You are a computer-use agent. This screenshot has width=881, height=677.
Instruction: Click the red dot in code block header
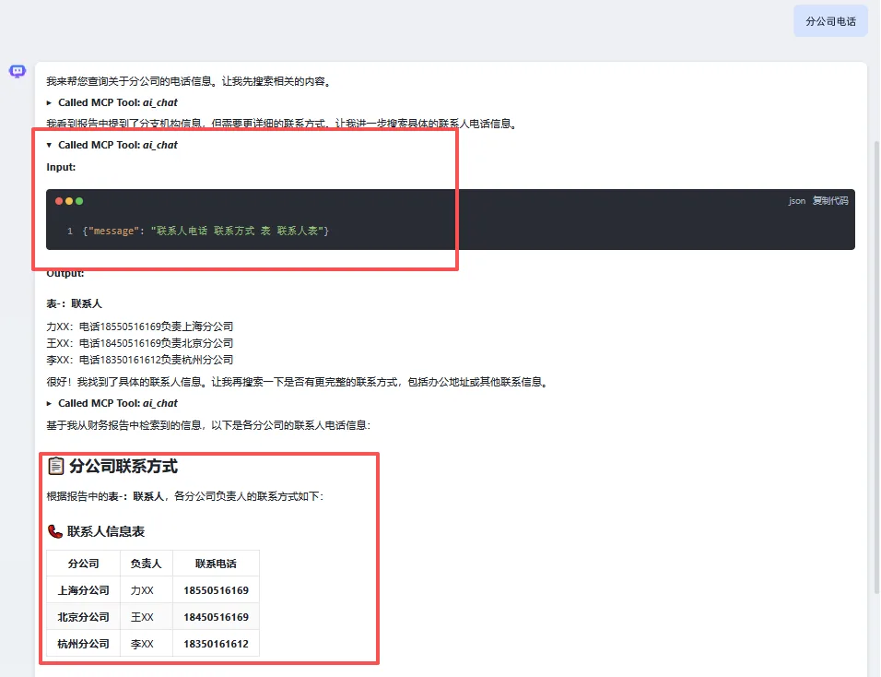tap(59, 201)
